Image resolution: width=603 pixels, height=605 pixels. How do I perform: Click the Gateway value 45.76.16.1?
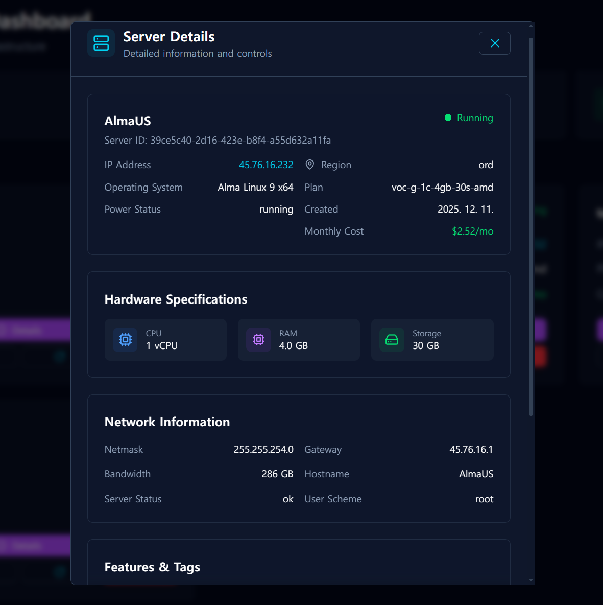[x=471, y=449]
